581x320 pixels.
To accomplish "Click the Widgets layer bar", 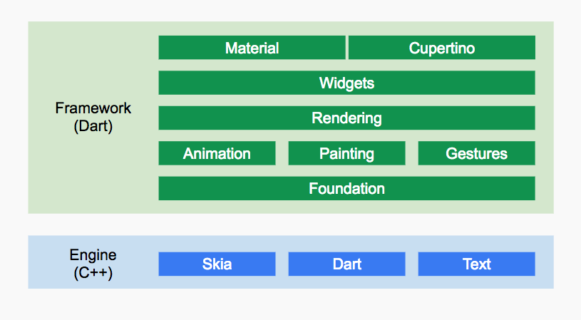I will pos(346,83).
